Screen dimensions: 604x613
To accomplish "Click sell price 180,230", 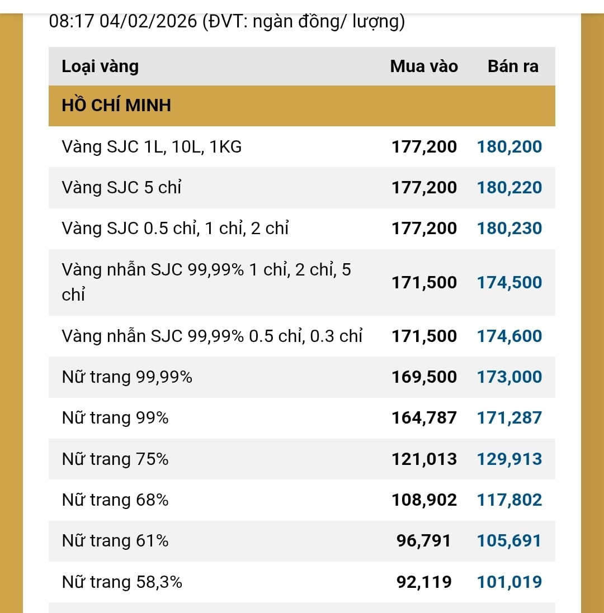I will point(509,229).
